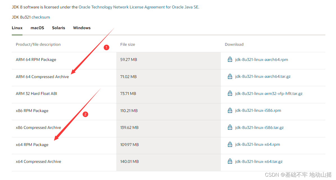Open the JDK 8u321 checksum link
This screenshot has height=180, width=336.
pyautogui.click(x=41, y=17)
